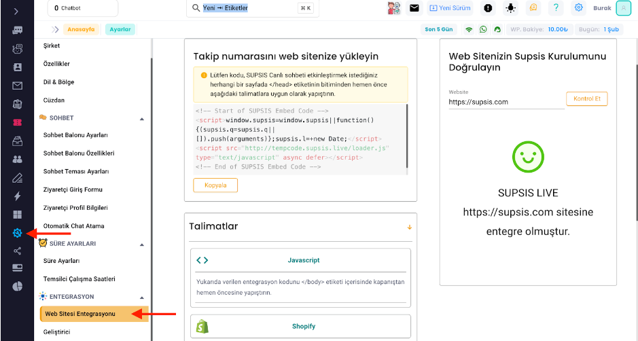Click the Chatbot counter box

[83, 8]
